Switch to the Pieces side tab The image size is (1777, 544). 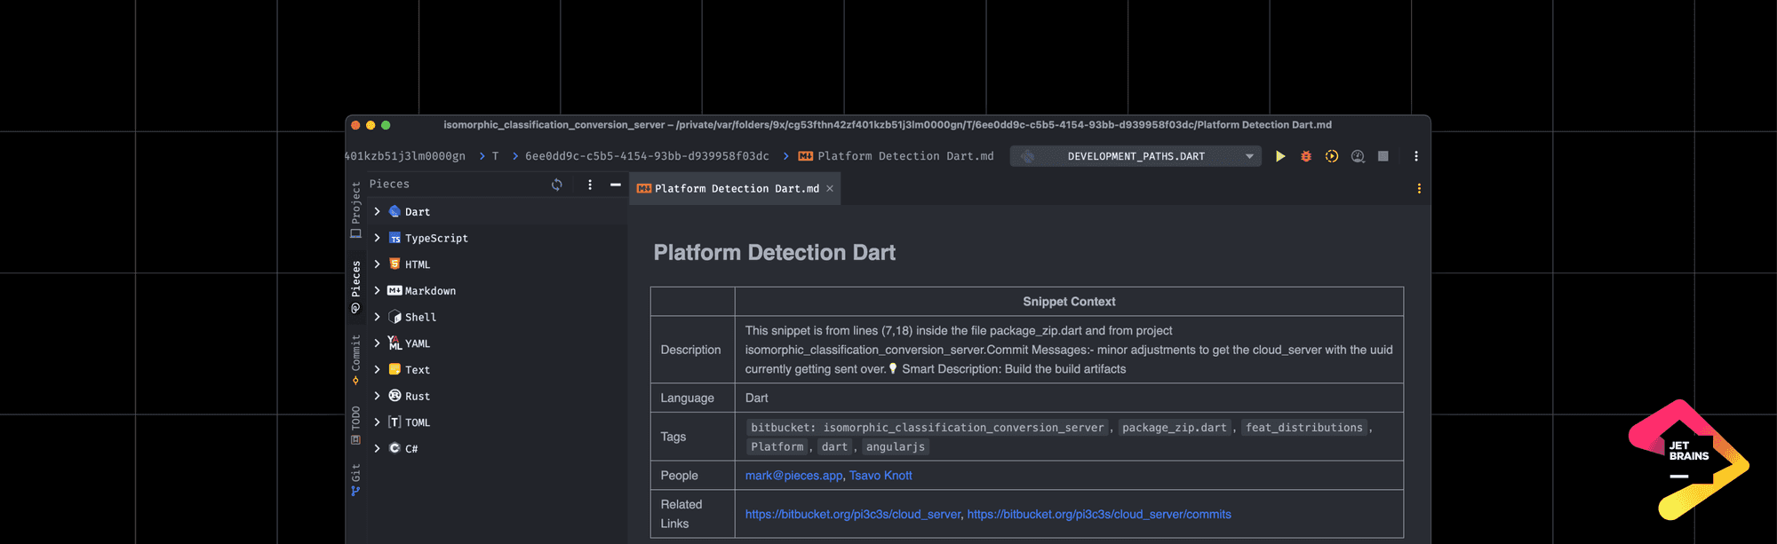[355, 287]
